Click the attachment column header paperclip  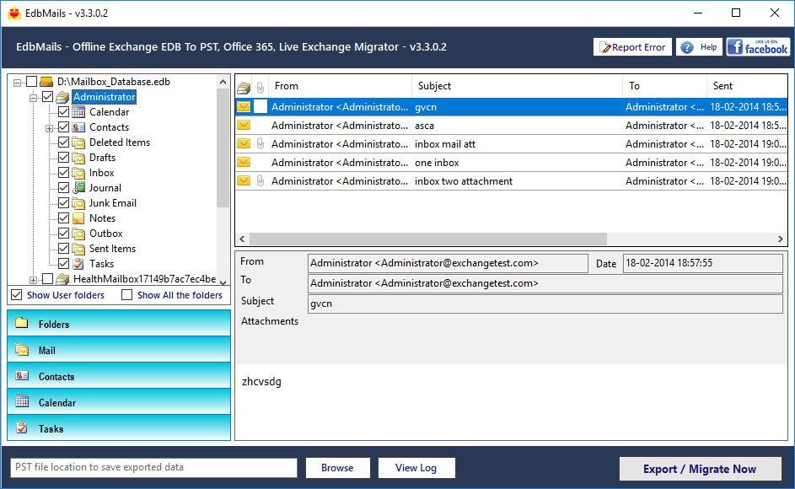coord(261,87)
